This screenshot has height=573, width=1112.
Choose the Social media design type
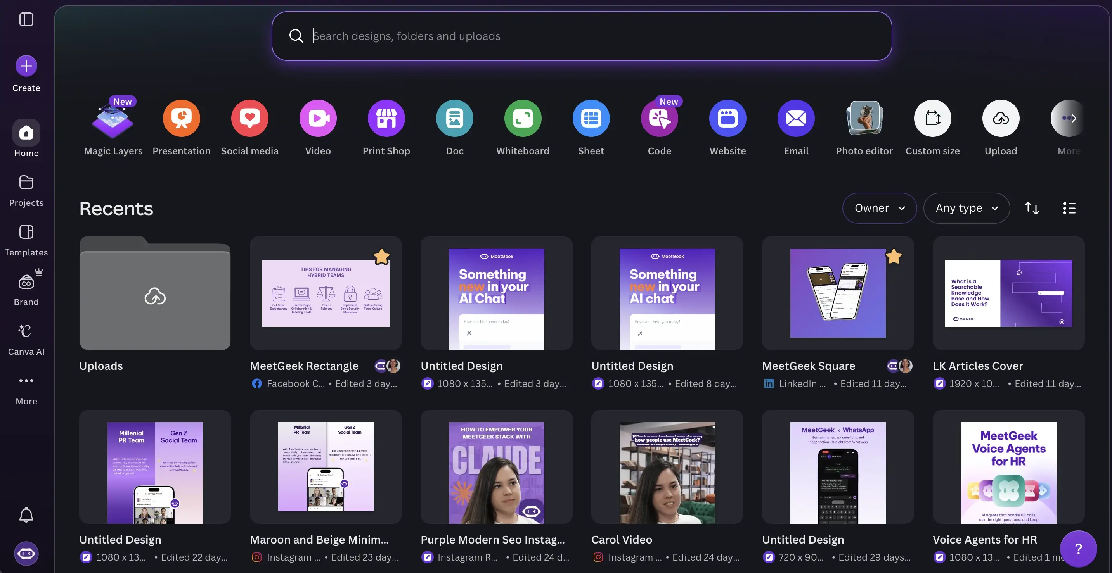pos(249,127)
